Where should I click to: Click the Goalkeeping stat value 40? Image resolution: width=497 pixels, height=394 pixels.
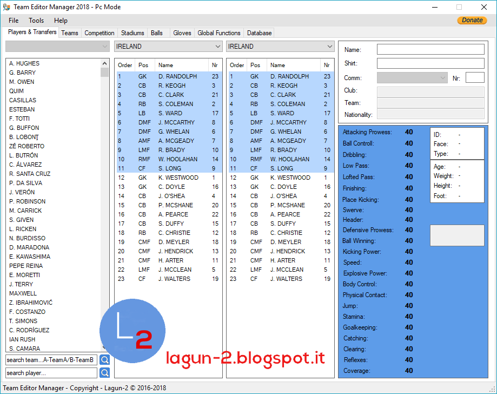click(409, 327)
